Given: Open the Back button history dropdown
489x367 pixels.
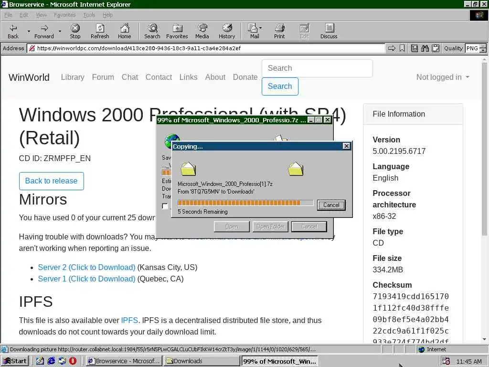Looking at the screenshot, I should 29,31.
